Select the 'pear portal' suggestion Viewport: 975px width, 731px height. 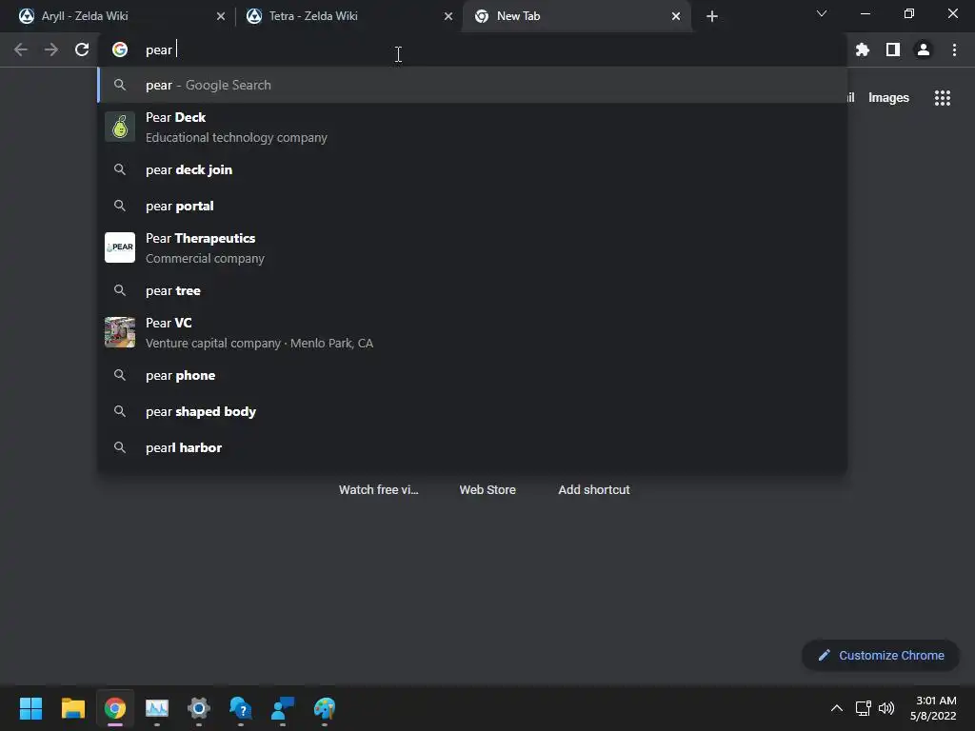(472, 206)
